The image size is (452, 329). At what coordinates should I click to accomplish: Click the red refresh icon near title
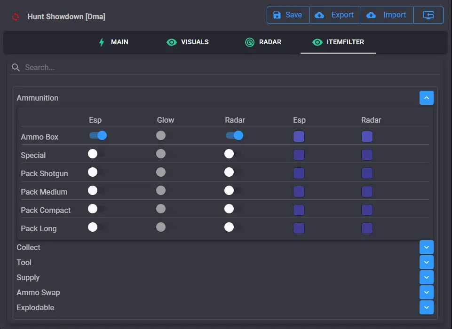[x=16, y=17]
